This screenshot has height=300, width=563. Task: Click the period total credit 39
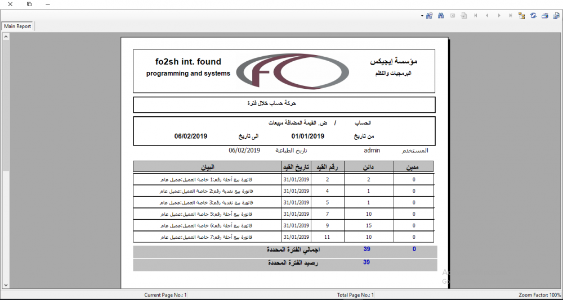tap(367, 249)
